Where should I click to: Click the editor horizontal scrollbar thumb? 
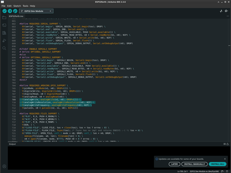pyautogui.click(x=13, y=142)
